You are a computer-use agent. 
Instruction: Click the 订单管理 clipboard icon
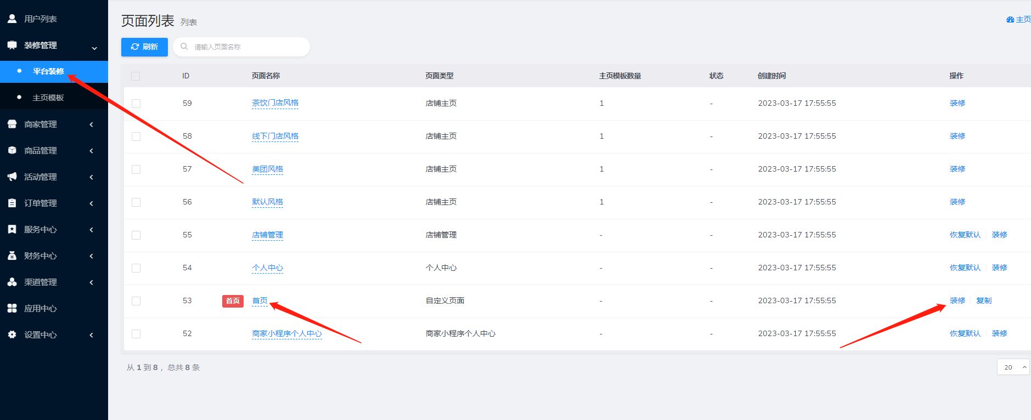tap(12, 203)
